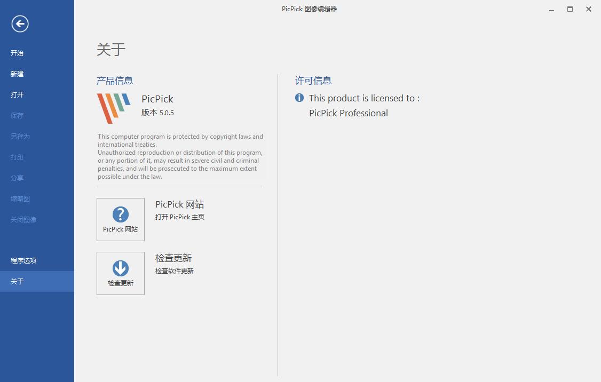Screen dimensions: 601x382
Task: Click the blue information icon beside license text
Action: click(x=299, y=98)
